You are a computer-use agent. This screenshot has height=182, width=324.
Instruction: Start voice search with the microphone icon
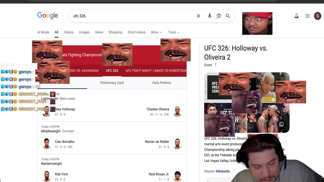[x=210, y=16]
